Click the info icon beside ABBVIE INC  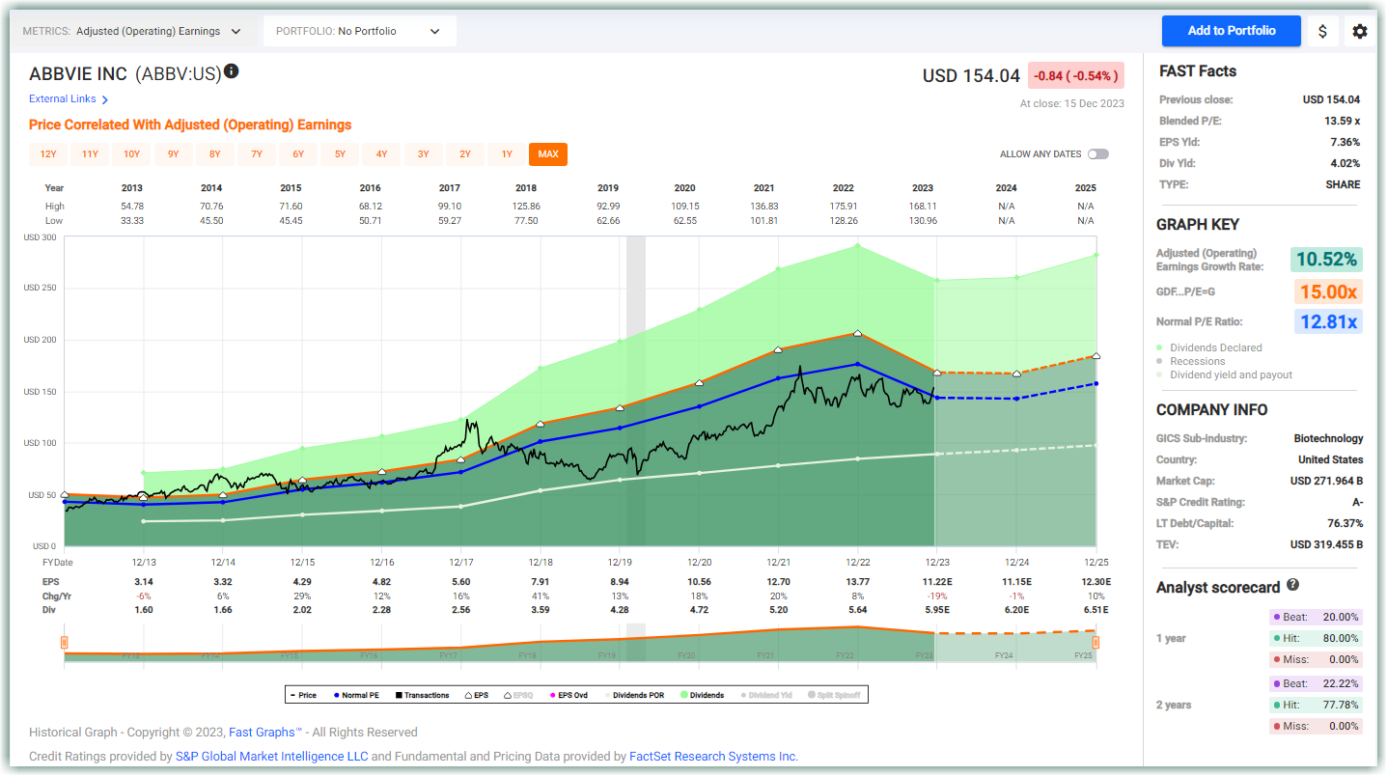[231, 70]
